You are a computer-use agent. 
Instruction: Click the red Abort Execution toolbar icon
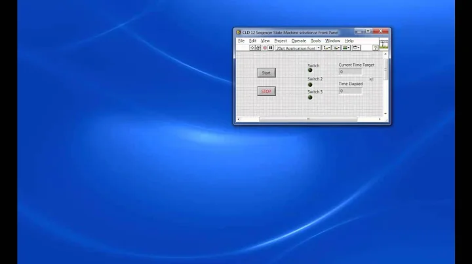coord(265,48)
